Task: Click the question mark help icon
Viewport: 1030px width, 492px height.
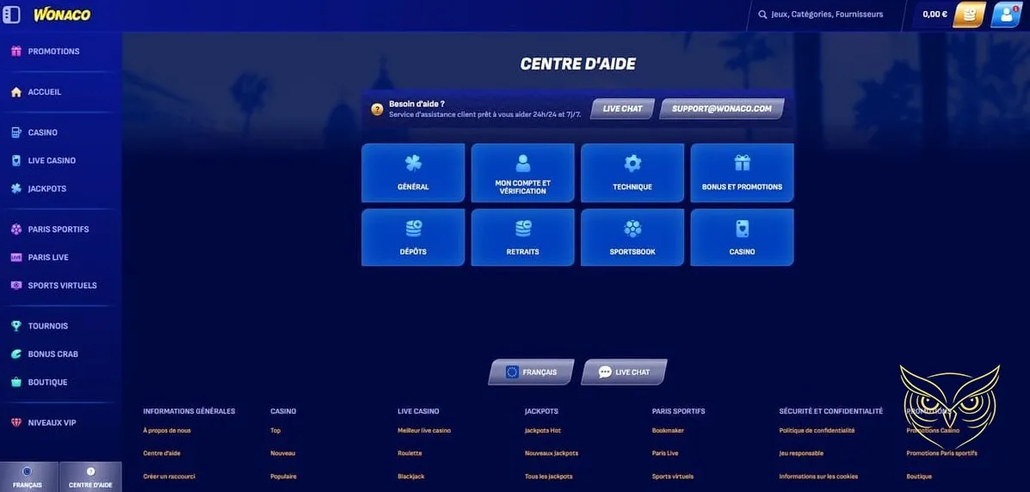Action: pos(377,109)
